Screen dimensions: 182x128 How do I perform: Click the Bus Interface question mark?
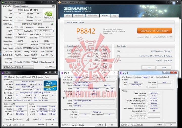pyautogui.click(x=53, y=31)
